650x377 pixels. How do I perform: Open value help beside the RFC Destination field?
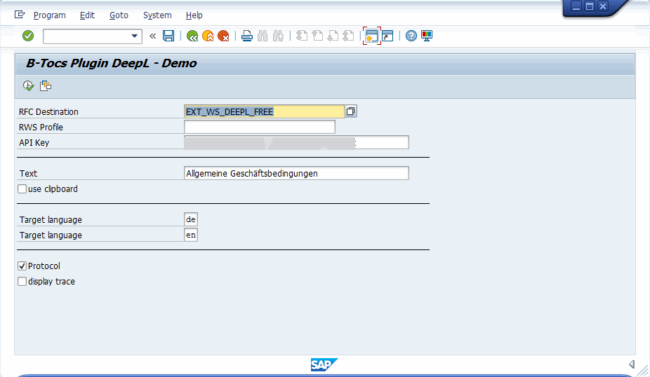coord(351,111)
